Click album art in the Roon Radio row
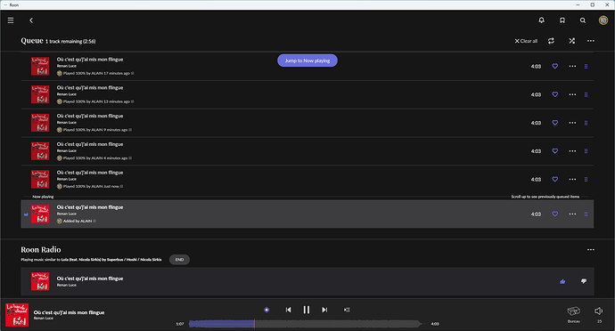 pos(40,281)
